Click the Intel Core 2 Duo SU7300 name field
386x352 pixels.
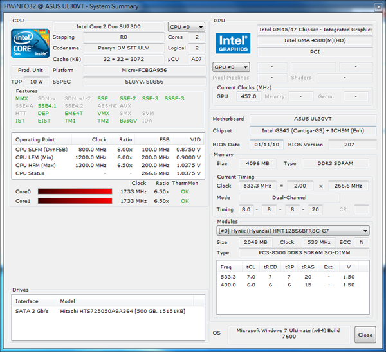pos(122,27)
